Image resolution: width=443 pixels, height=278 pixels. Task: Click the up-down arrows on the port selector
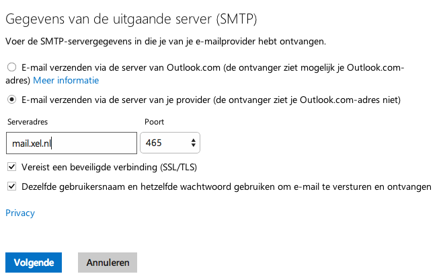pos(194,143)
